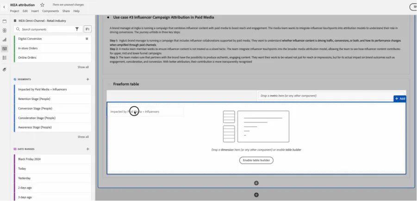Select the Digital Conversion metric
Screen dimensions: 417x201
coord(52,39)
